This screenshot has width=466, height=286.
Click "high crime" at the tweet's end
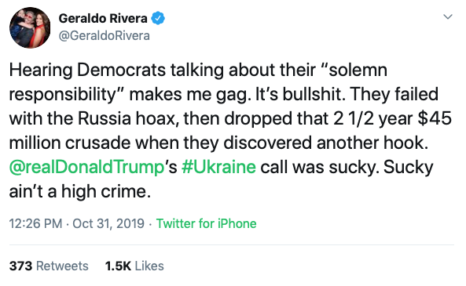pos(105,192)
